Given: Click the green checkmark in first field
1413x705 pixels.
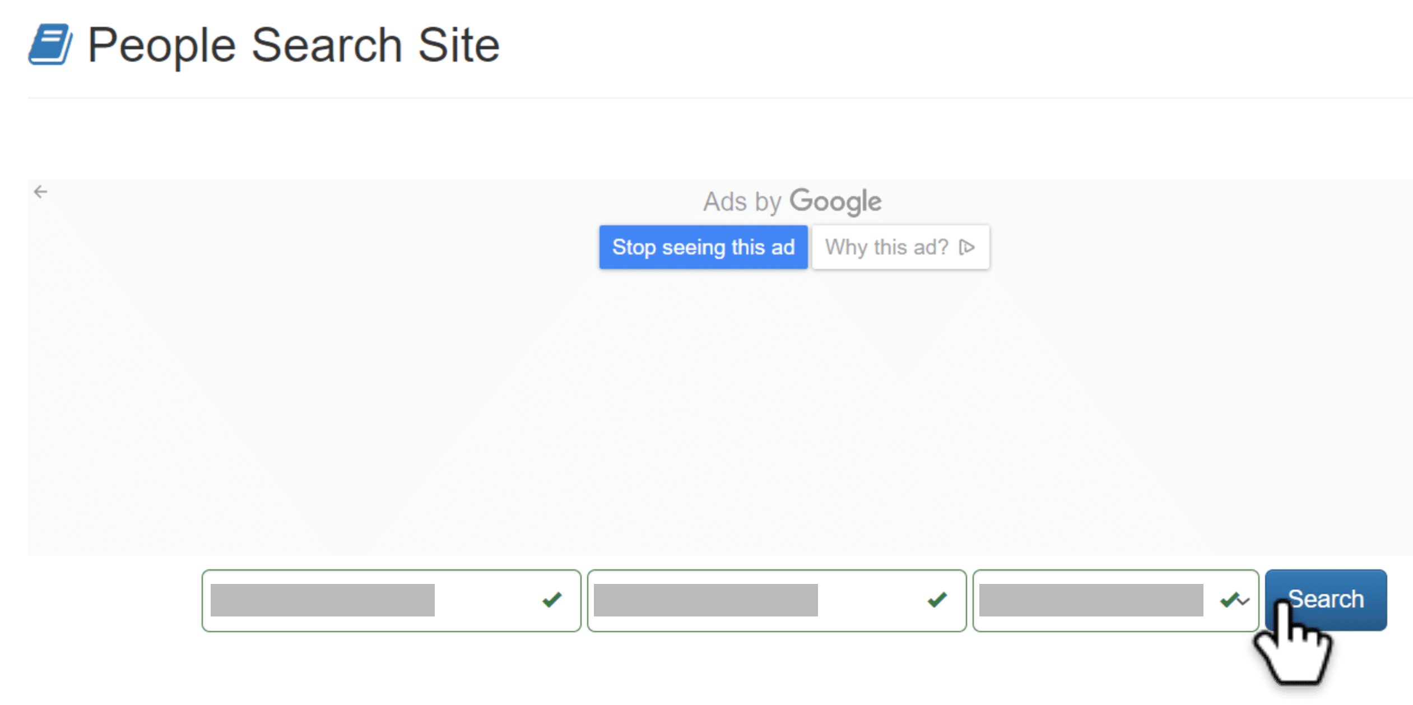Looking at the screenshot, I should click(552, 600).
